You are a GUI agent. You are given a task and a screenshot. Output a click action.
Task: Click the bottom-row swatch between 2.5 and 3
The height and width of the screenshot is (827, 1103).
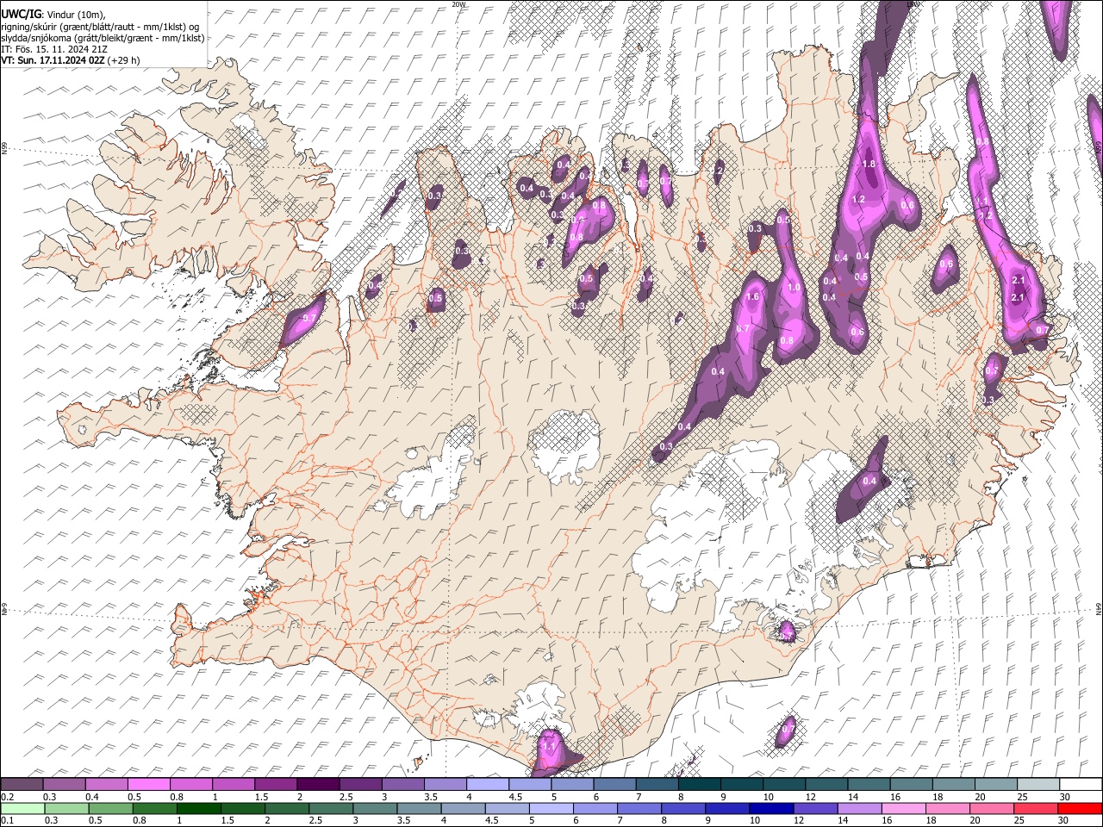332,808
